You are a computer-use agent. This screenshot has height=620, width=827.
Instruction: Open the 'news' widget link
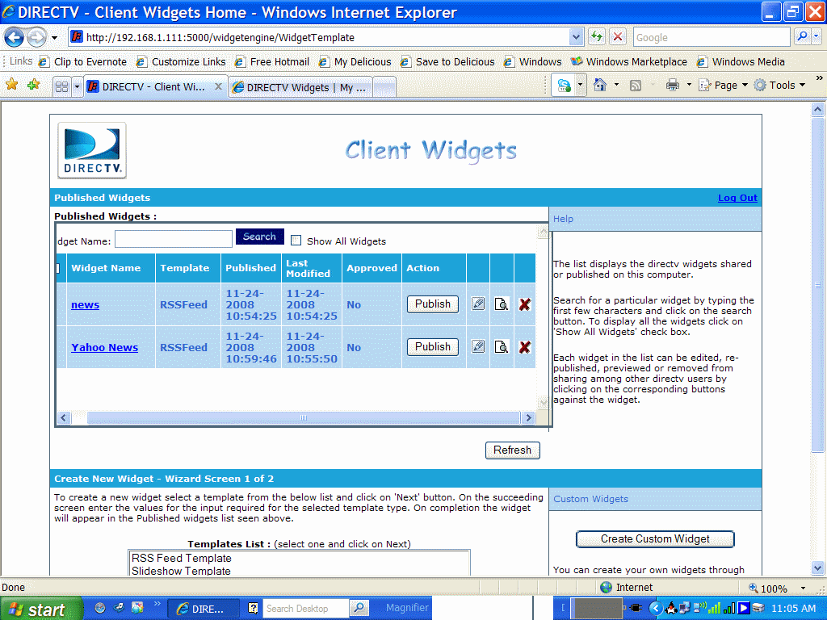pyautogui.click(x=85, y=304)
